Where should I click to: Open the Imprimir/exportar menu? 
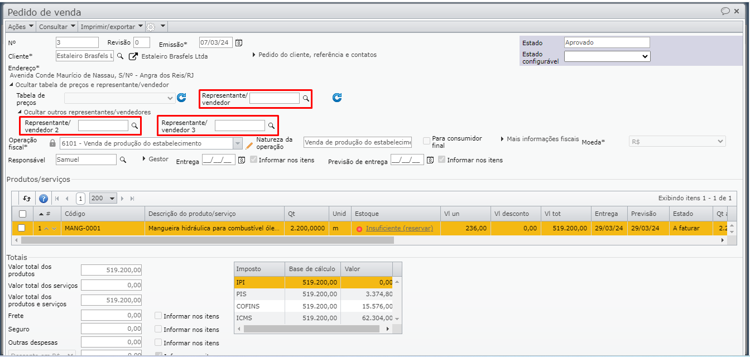(112, 27)
